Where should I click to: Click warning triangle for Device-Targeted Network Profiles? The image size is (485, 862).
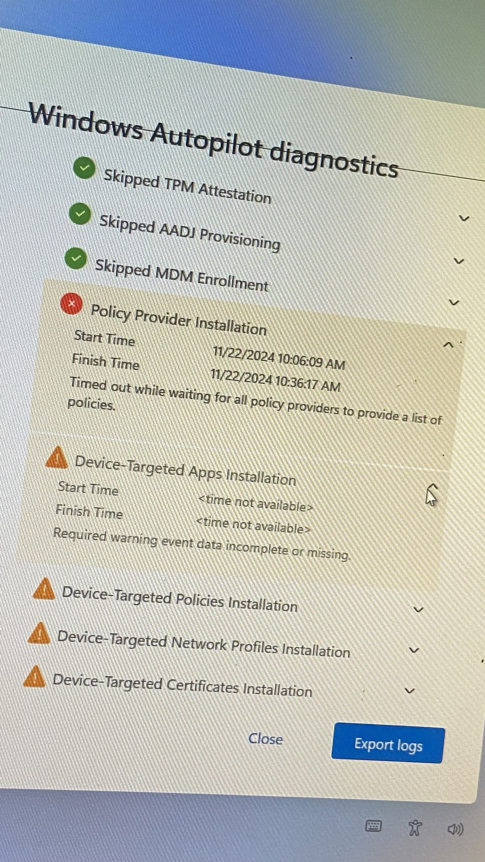click(39, 633)
